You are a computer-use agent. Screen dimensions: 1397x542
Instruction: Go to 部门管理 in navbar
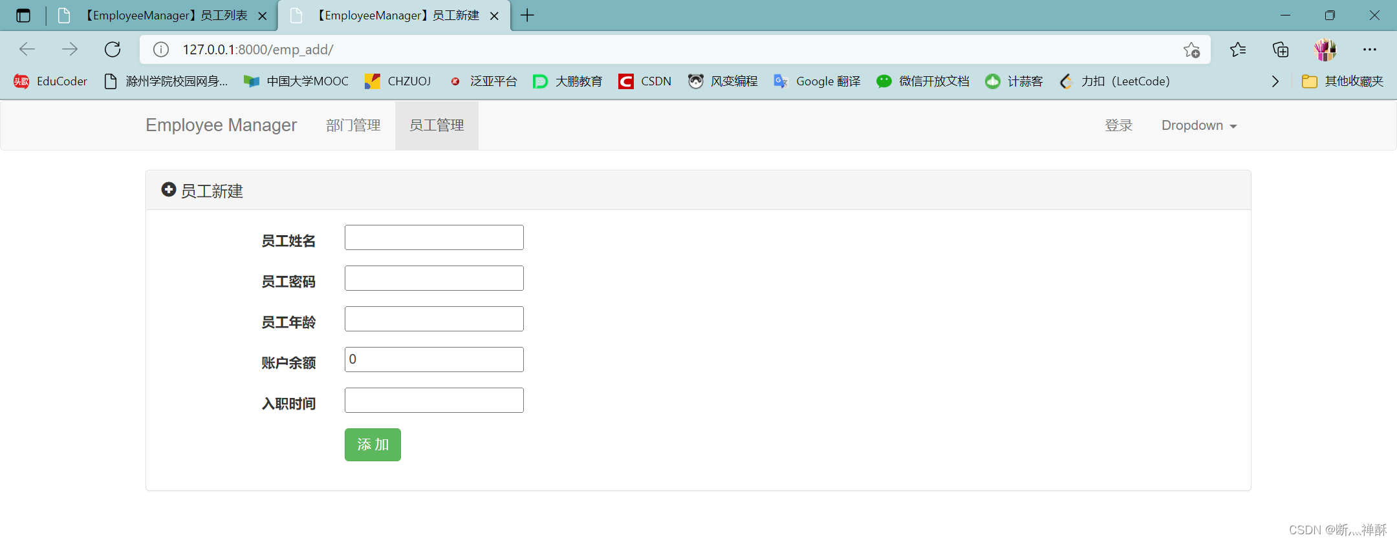(353, 125)
